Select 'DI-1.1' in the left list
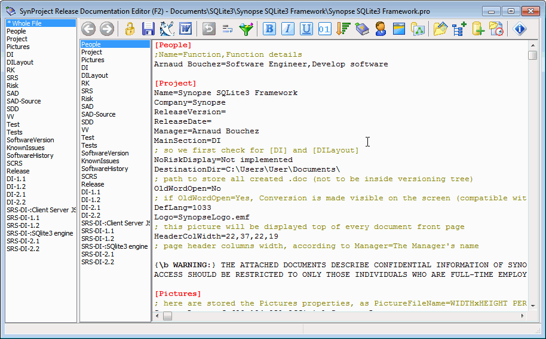Image resolution: width=546 pixels, height=339 pixels. click(41, 179)
